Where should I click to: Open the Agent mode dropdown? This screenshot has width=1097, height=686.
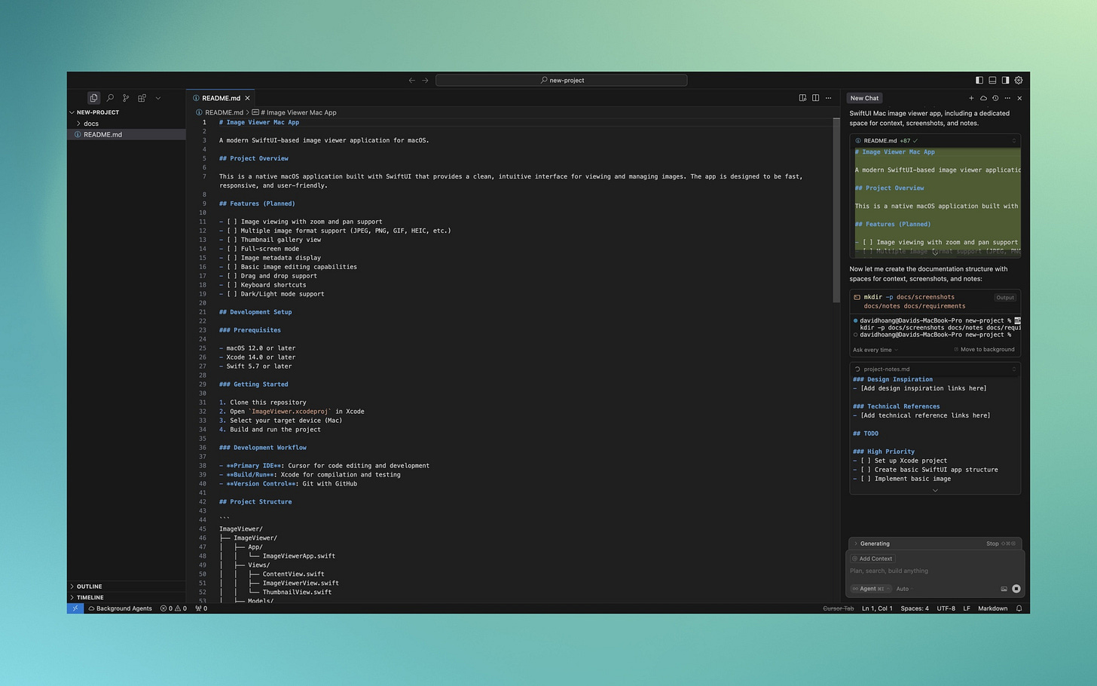870,589
